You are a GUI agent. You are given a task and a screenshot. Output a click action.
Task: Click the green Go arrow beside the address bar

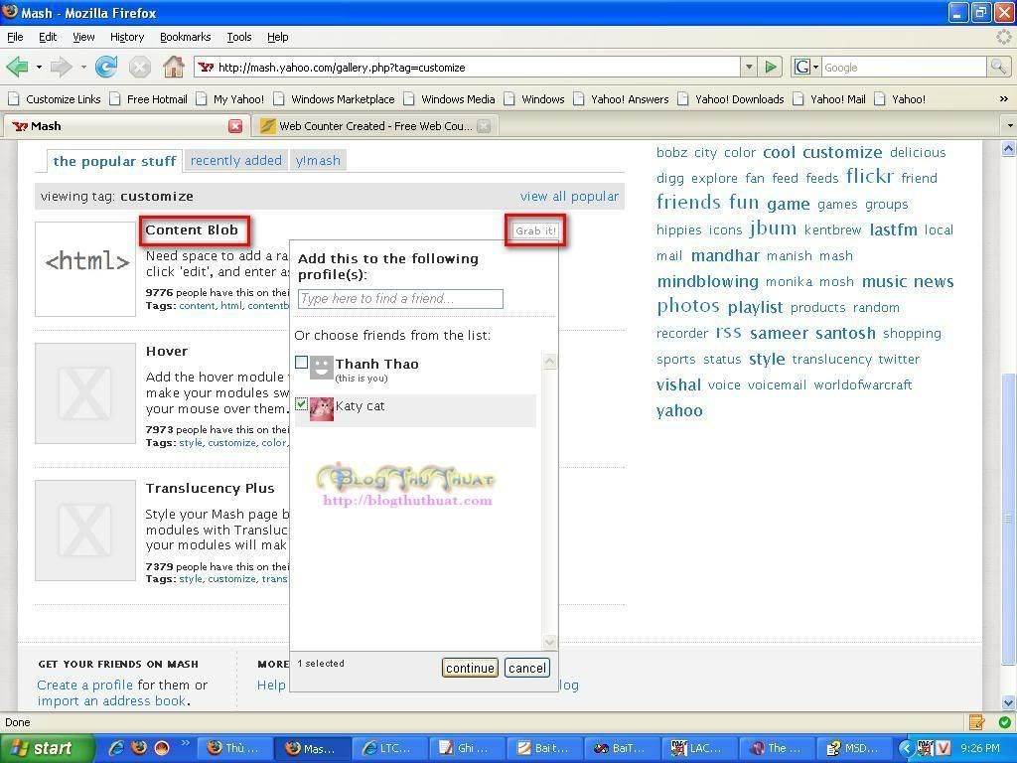click(x=771, y=67)
